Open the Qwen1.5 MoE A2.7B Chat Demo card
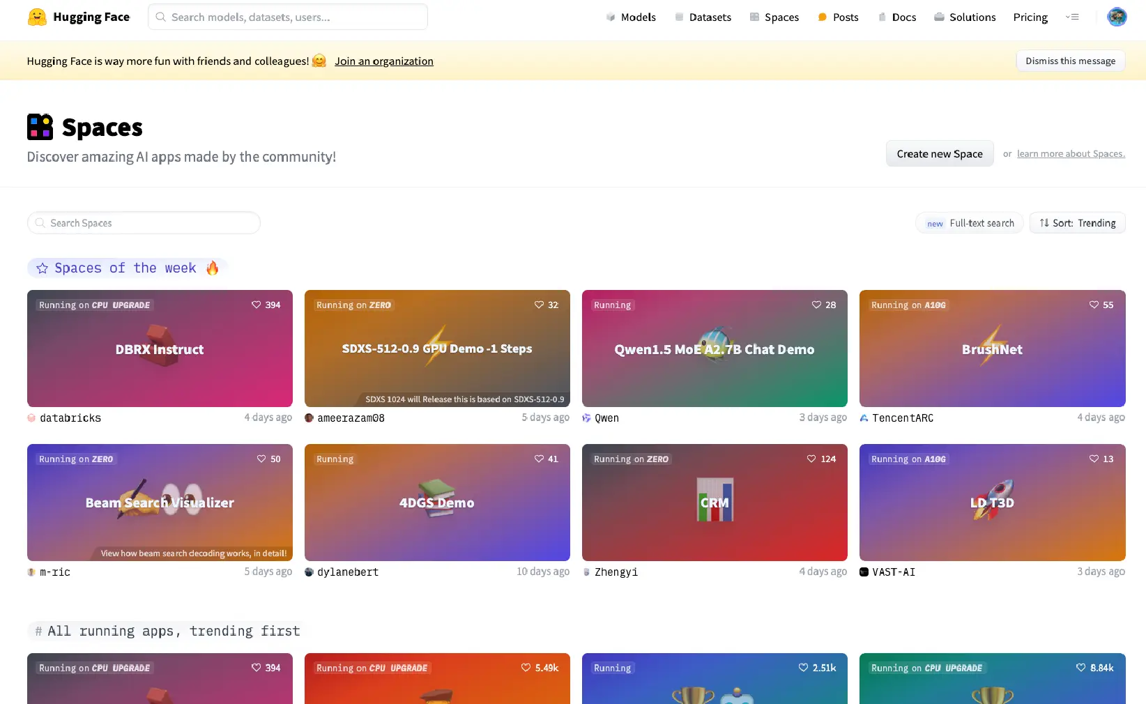This screenshot has width=1146, height=704. (715, 349)
